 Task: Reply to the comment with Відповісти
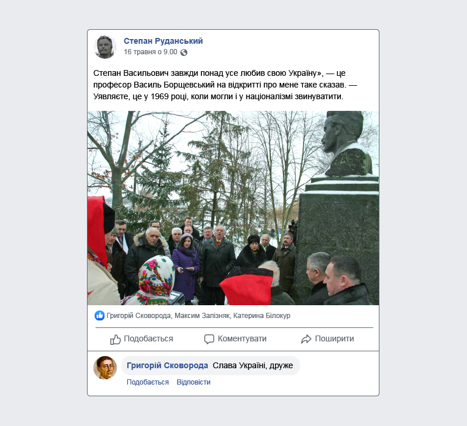coord(194,382)
